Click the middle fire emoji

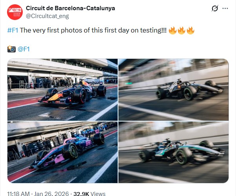pyautogui.click(x=182, y=31)
